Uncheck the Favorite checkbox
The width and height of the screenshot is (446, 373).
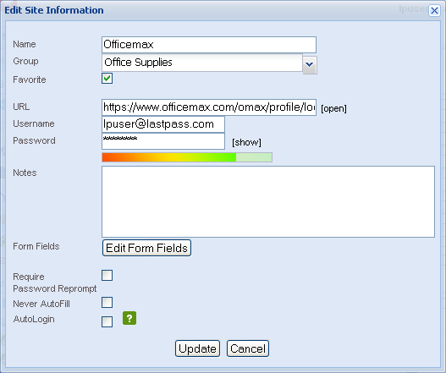pyautogui.click(x=107, y=78)
